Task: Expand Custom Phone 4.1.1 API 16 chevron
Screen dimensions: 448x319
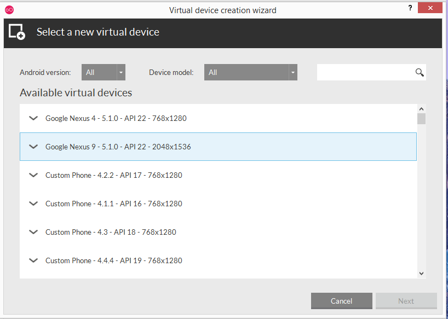Action: point(34,204)
